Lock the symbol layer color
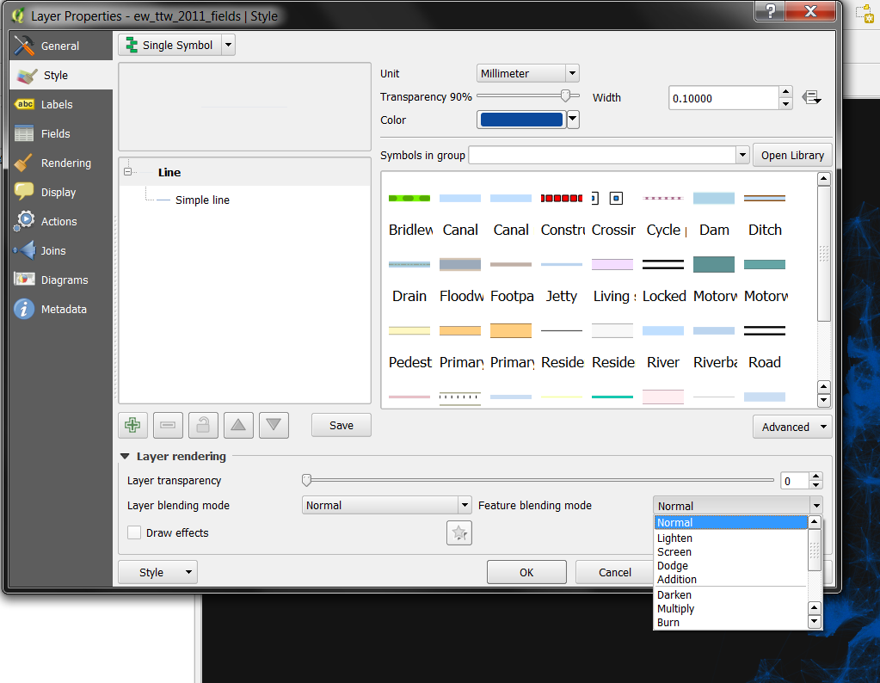 (x=203, y=426)
